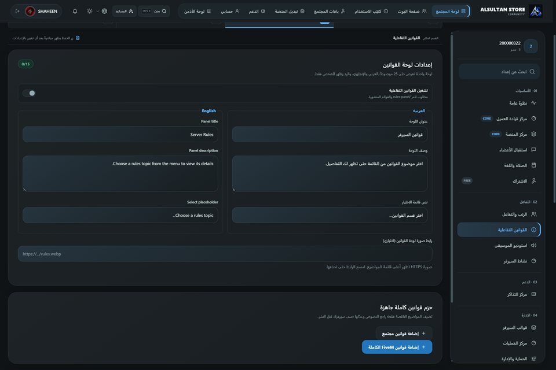Open كتيّب الاستخدام user guide tab
The image size is (556, 370).
click(371, 12)
